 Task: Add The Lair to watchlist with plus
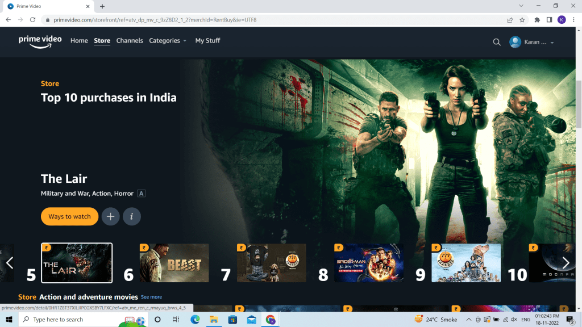(x=111, y=216)
